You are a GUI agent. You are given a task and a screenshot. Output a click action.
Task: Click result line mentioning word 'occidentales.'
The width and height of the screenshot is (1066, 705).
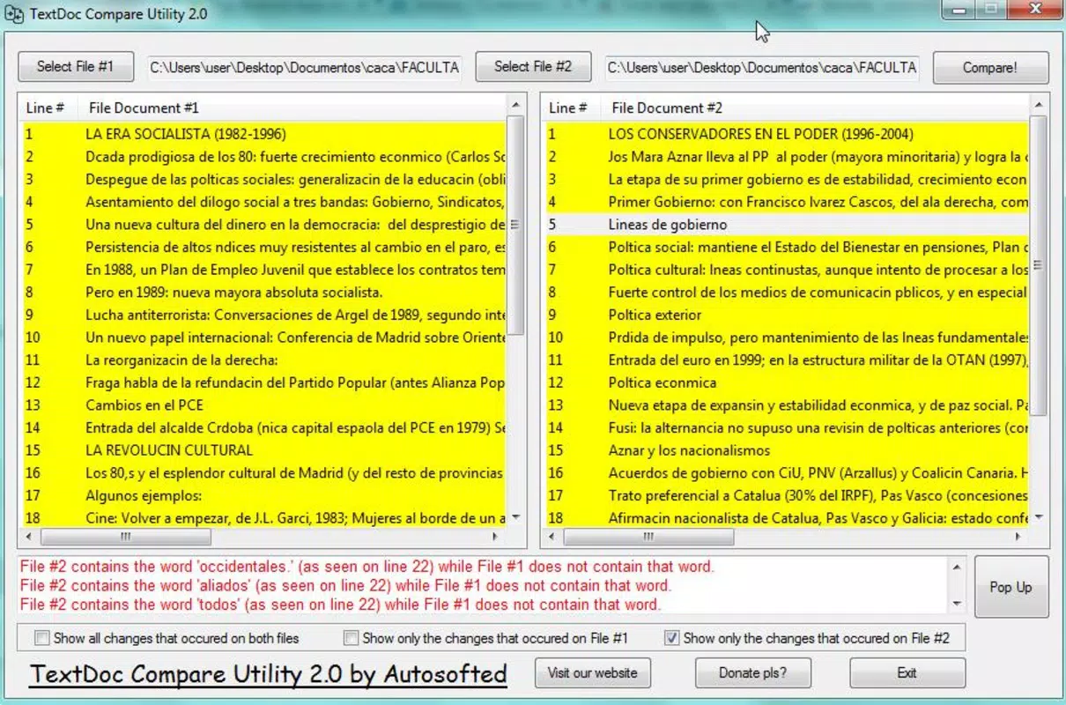tap(366, 567)
